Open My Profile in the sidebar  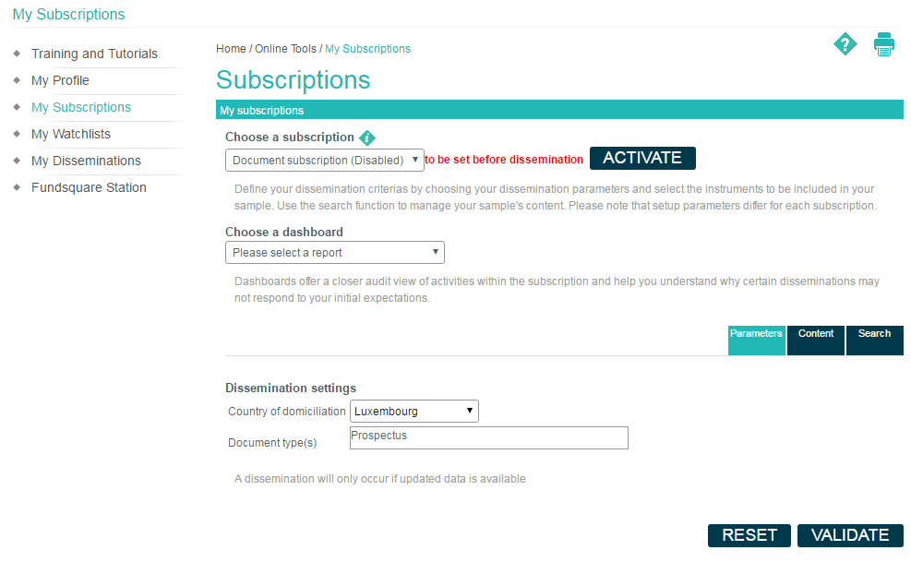[60, 80]
